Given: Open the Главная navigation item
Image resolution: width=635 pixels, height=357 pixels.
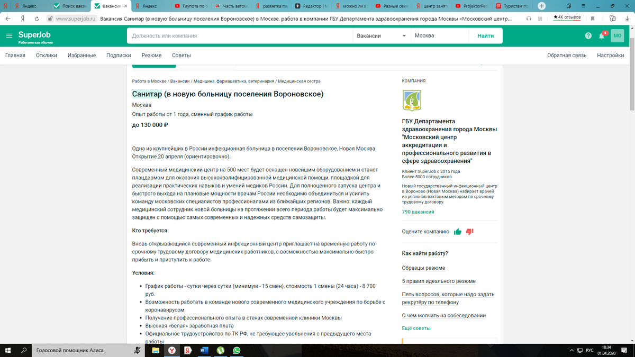Looking at the screenshot, I should click(x=15, y=56).
